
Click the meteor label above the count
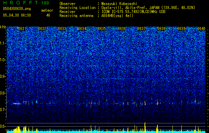[47, 10]
